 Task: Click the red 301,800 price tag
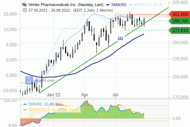179,14
